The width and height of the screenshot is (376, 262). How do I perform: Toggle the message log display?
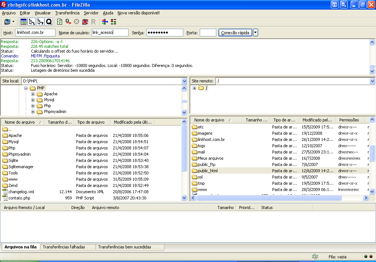pos(23,22)
